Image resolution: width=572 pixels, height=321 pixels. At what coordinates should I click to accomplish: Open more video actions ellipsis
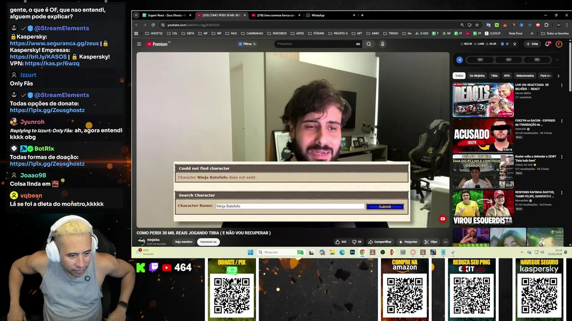click(x=446, y=242)
